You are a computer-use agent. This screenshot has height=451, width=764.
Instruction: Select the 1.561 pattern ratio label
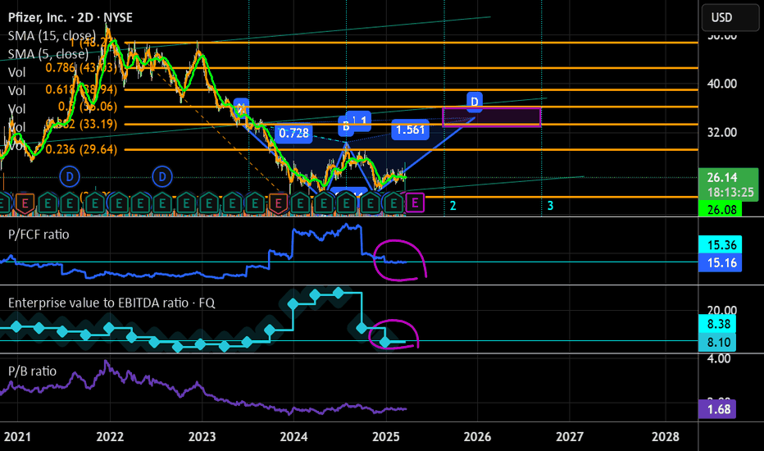410,130
